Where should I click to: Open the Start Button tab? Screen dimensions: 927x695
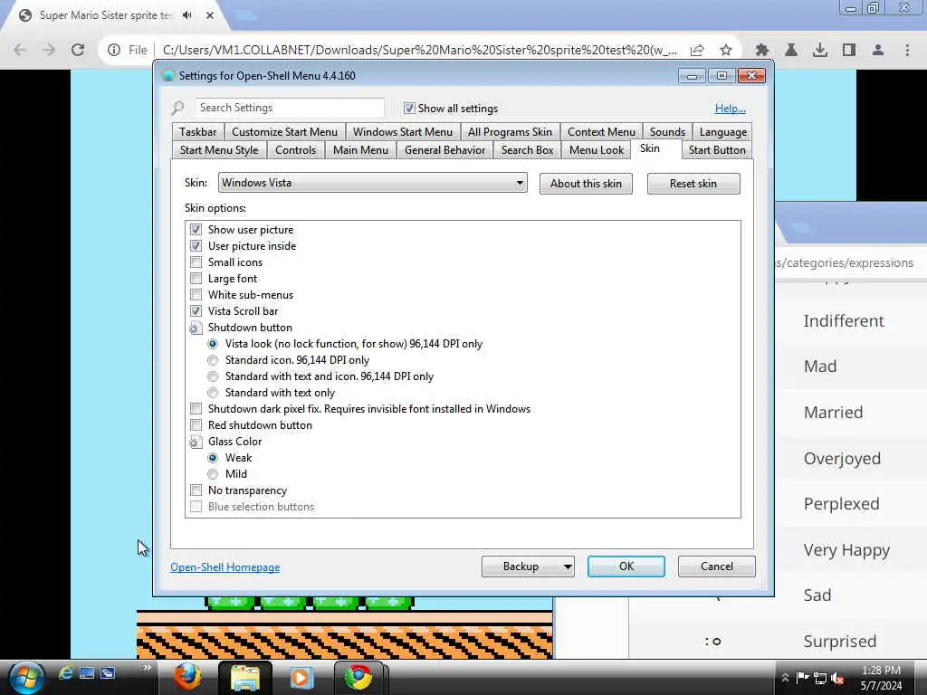click(717, 150)
